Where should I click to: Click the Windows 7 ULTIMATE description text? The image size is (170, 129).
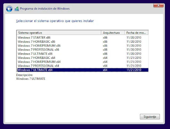coord(31,79)
